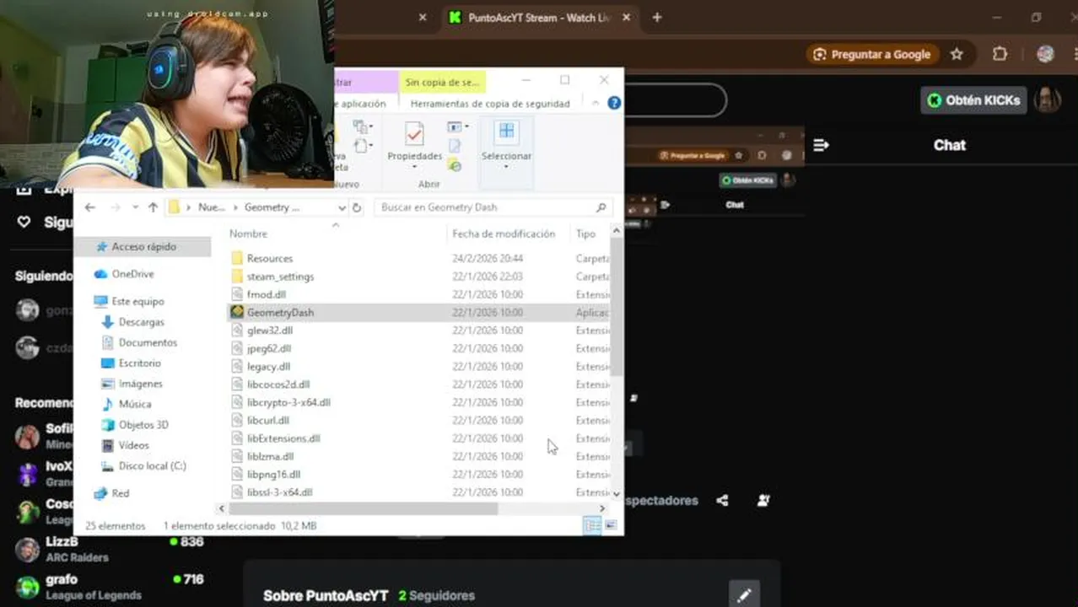
Task: Open LizzB channel in recommended list
Action: [110, 549]
